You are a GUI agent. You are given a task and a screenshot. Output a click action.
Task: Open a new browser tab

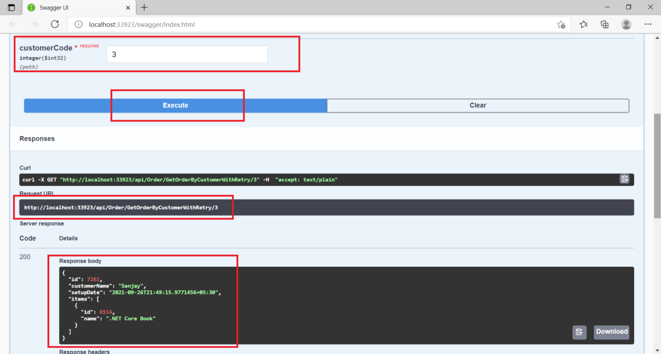pos(144,7)
